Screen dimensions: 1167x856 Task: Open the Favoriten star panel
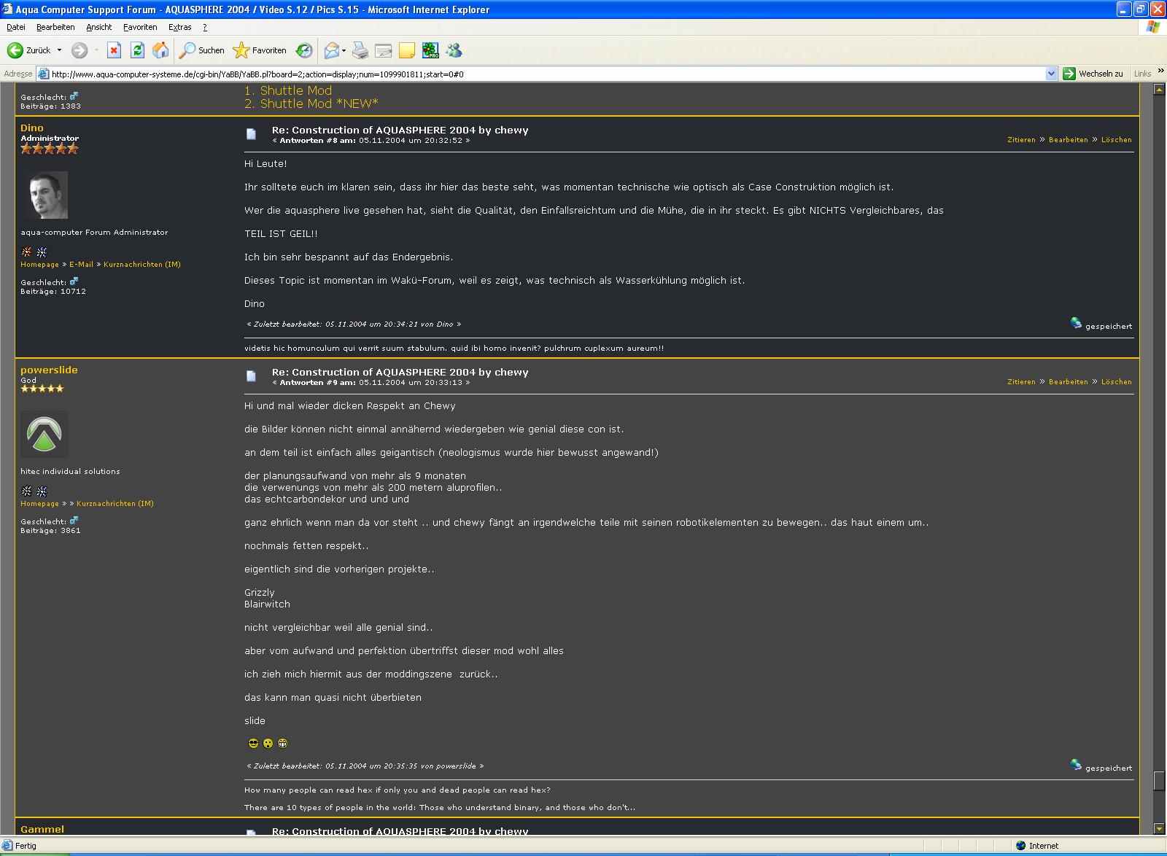(x=260, y=50)
